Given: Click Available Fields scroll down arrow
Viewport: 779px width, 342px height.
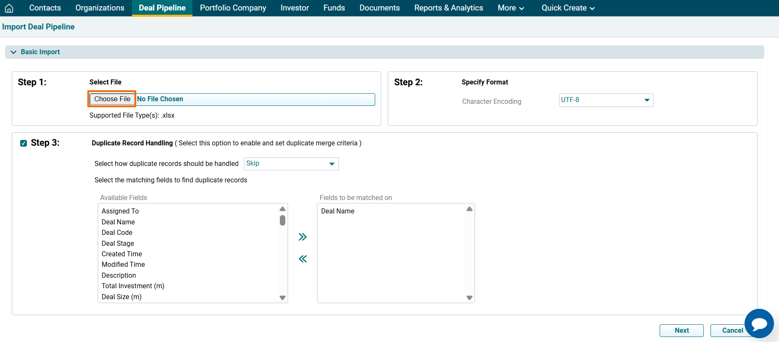Looking at the screenshot, I should (x=282, y=297).
